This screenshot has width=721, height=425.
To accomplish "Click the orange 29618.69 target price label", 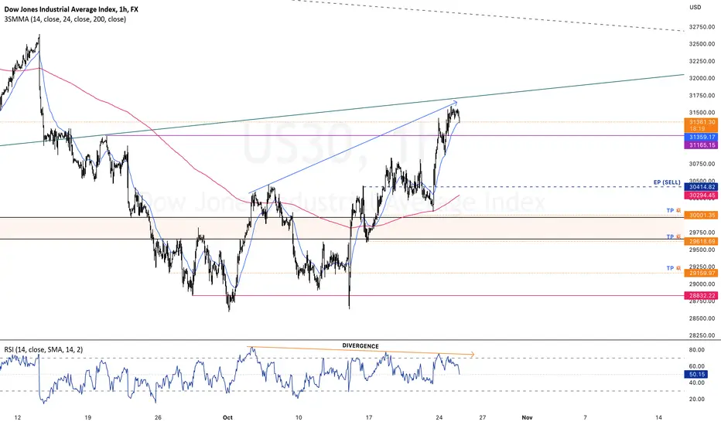I will tap(701, 241).
